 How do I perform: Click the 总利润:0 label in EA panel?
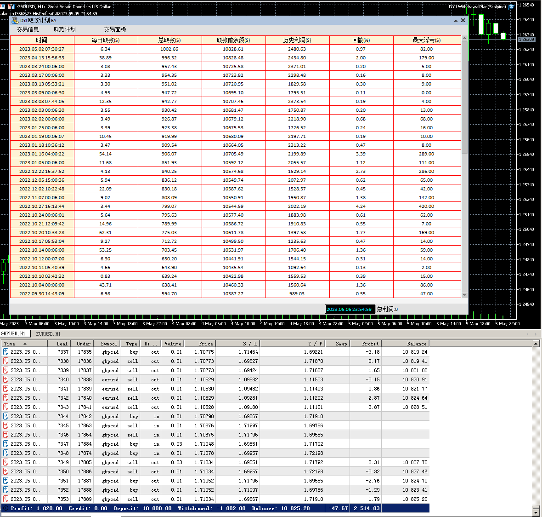[x=387, y=309]
